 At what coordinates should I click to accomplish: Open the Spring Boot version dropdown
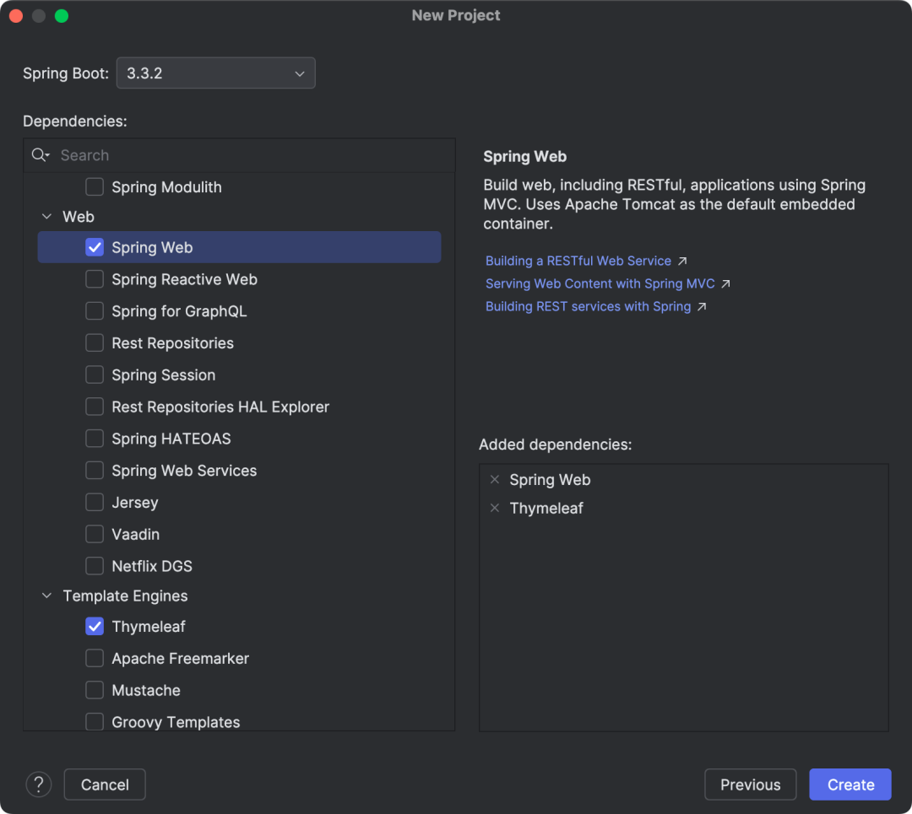coord(216,73)
